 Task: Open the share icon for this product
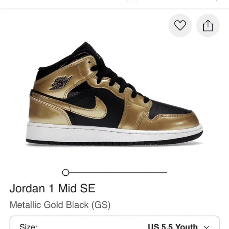(x=208, y=25)
